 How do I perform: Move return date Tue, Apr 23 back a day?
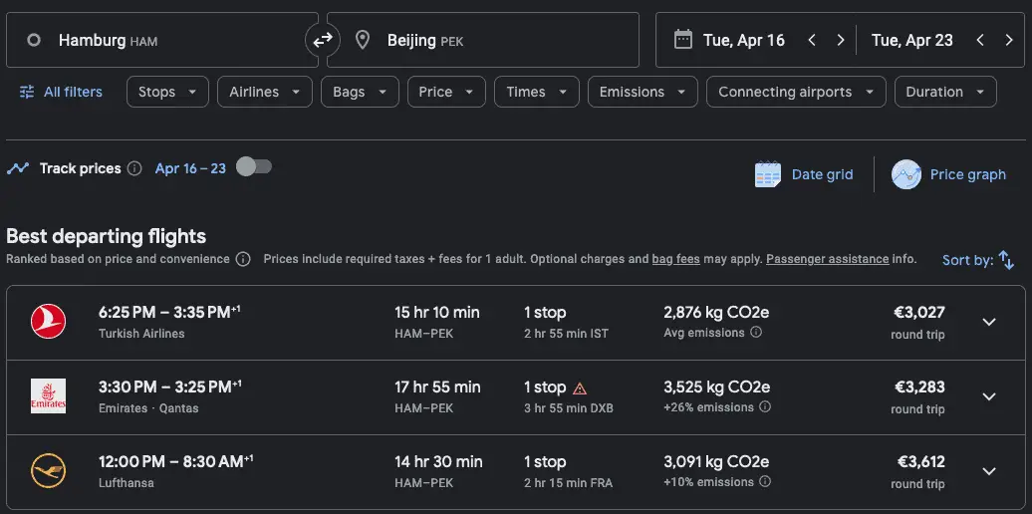pyautogui.click(x=980, y=40)
